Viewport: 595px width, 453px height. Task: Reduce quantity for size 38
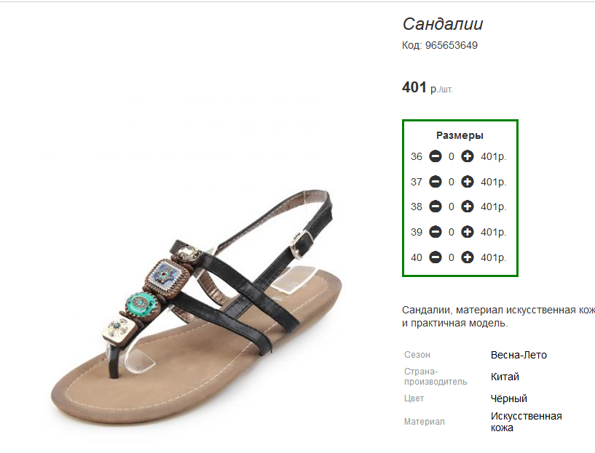pos(436,207)
